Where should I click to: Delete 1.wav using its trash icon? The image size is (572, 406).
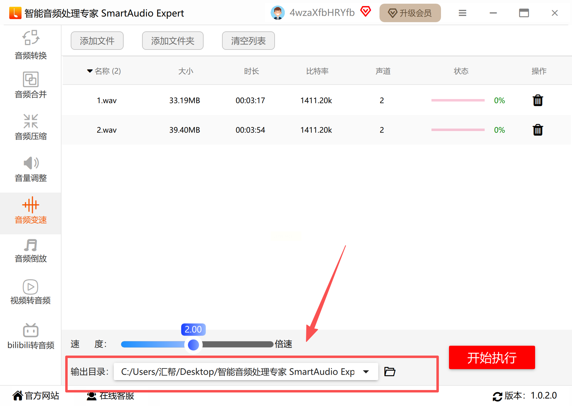(538, 100)
